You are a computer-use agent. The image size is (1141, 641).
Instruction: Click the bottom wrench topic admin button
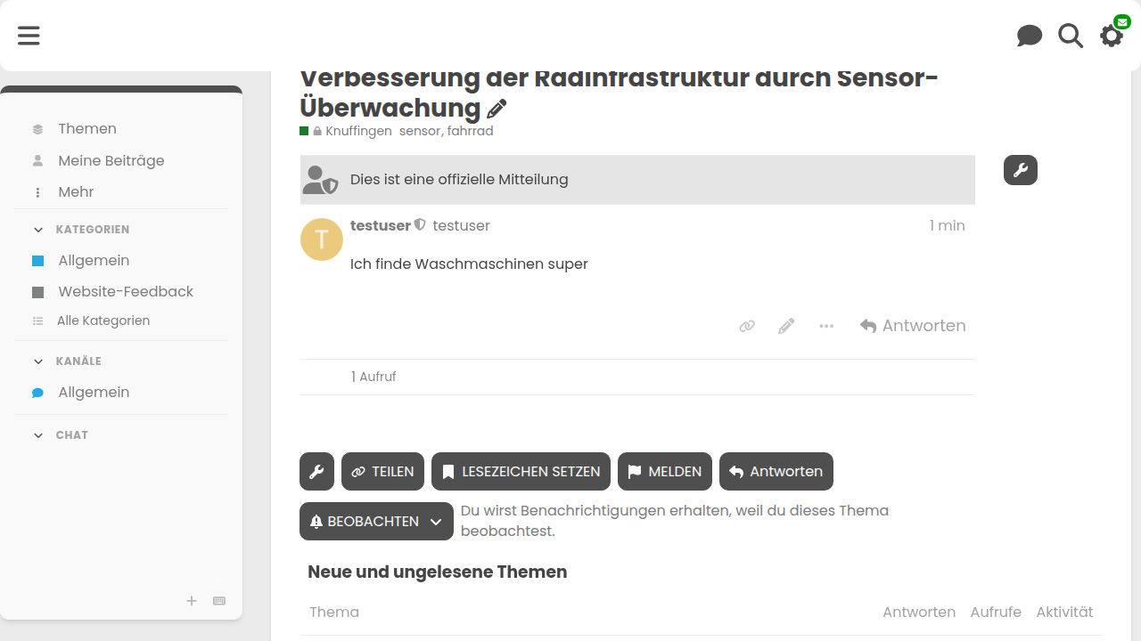(x=316, y=472)
